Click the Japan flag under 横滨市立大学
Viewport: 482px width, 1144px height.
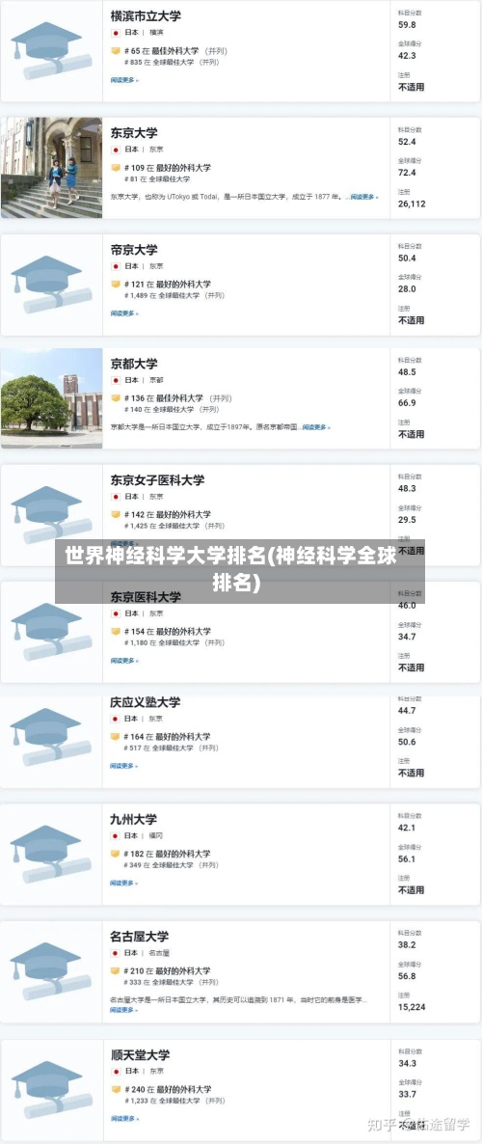point(116,33)
